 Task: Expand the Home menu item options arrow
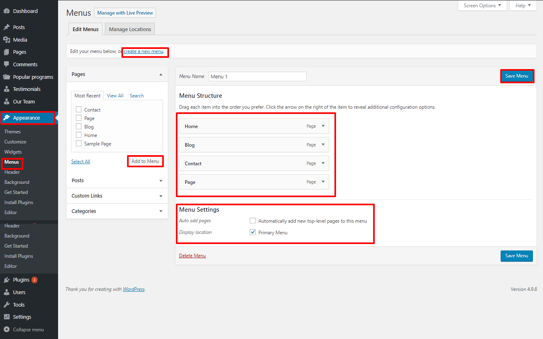(x=323, y=126)
